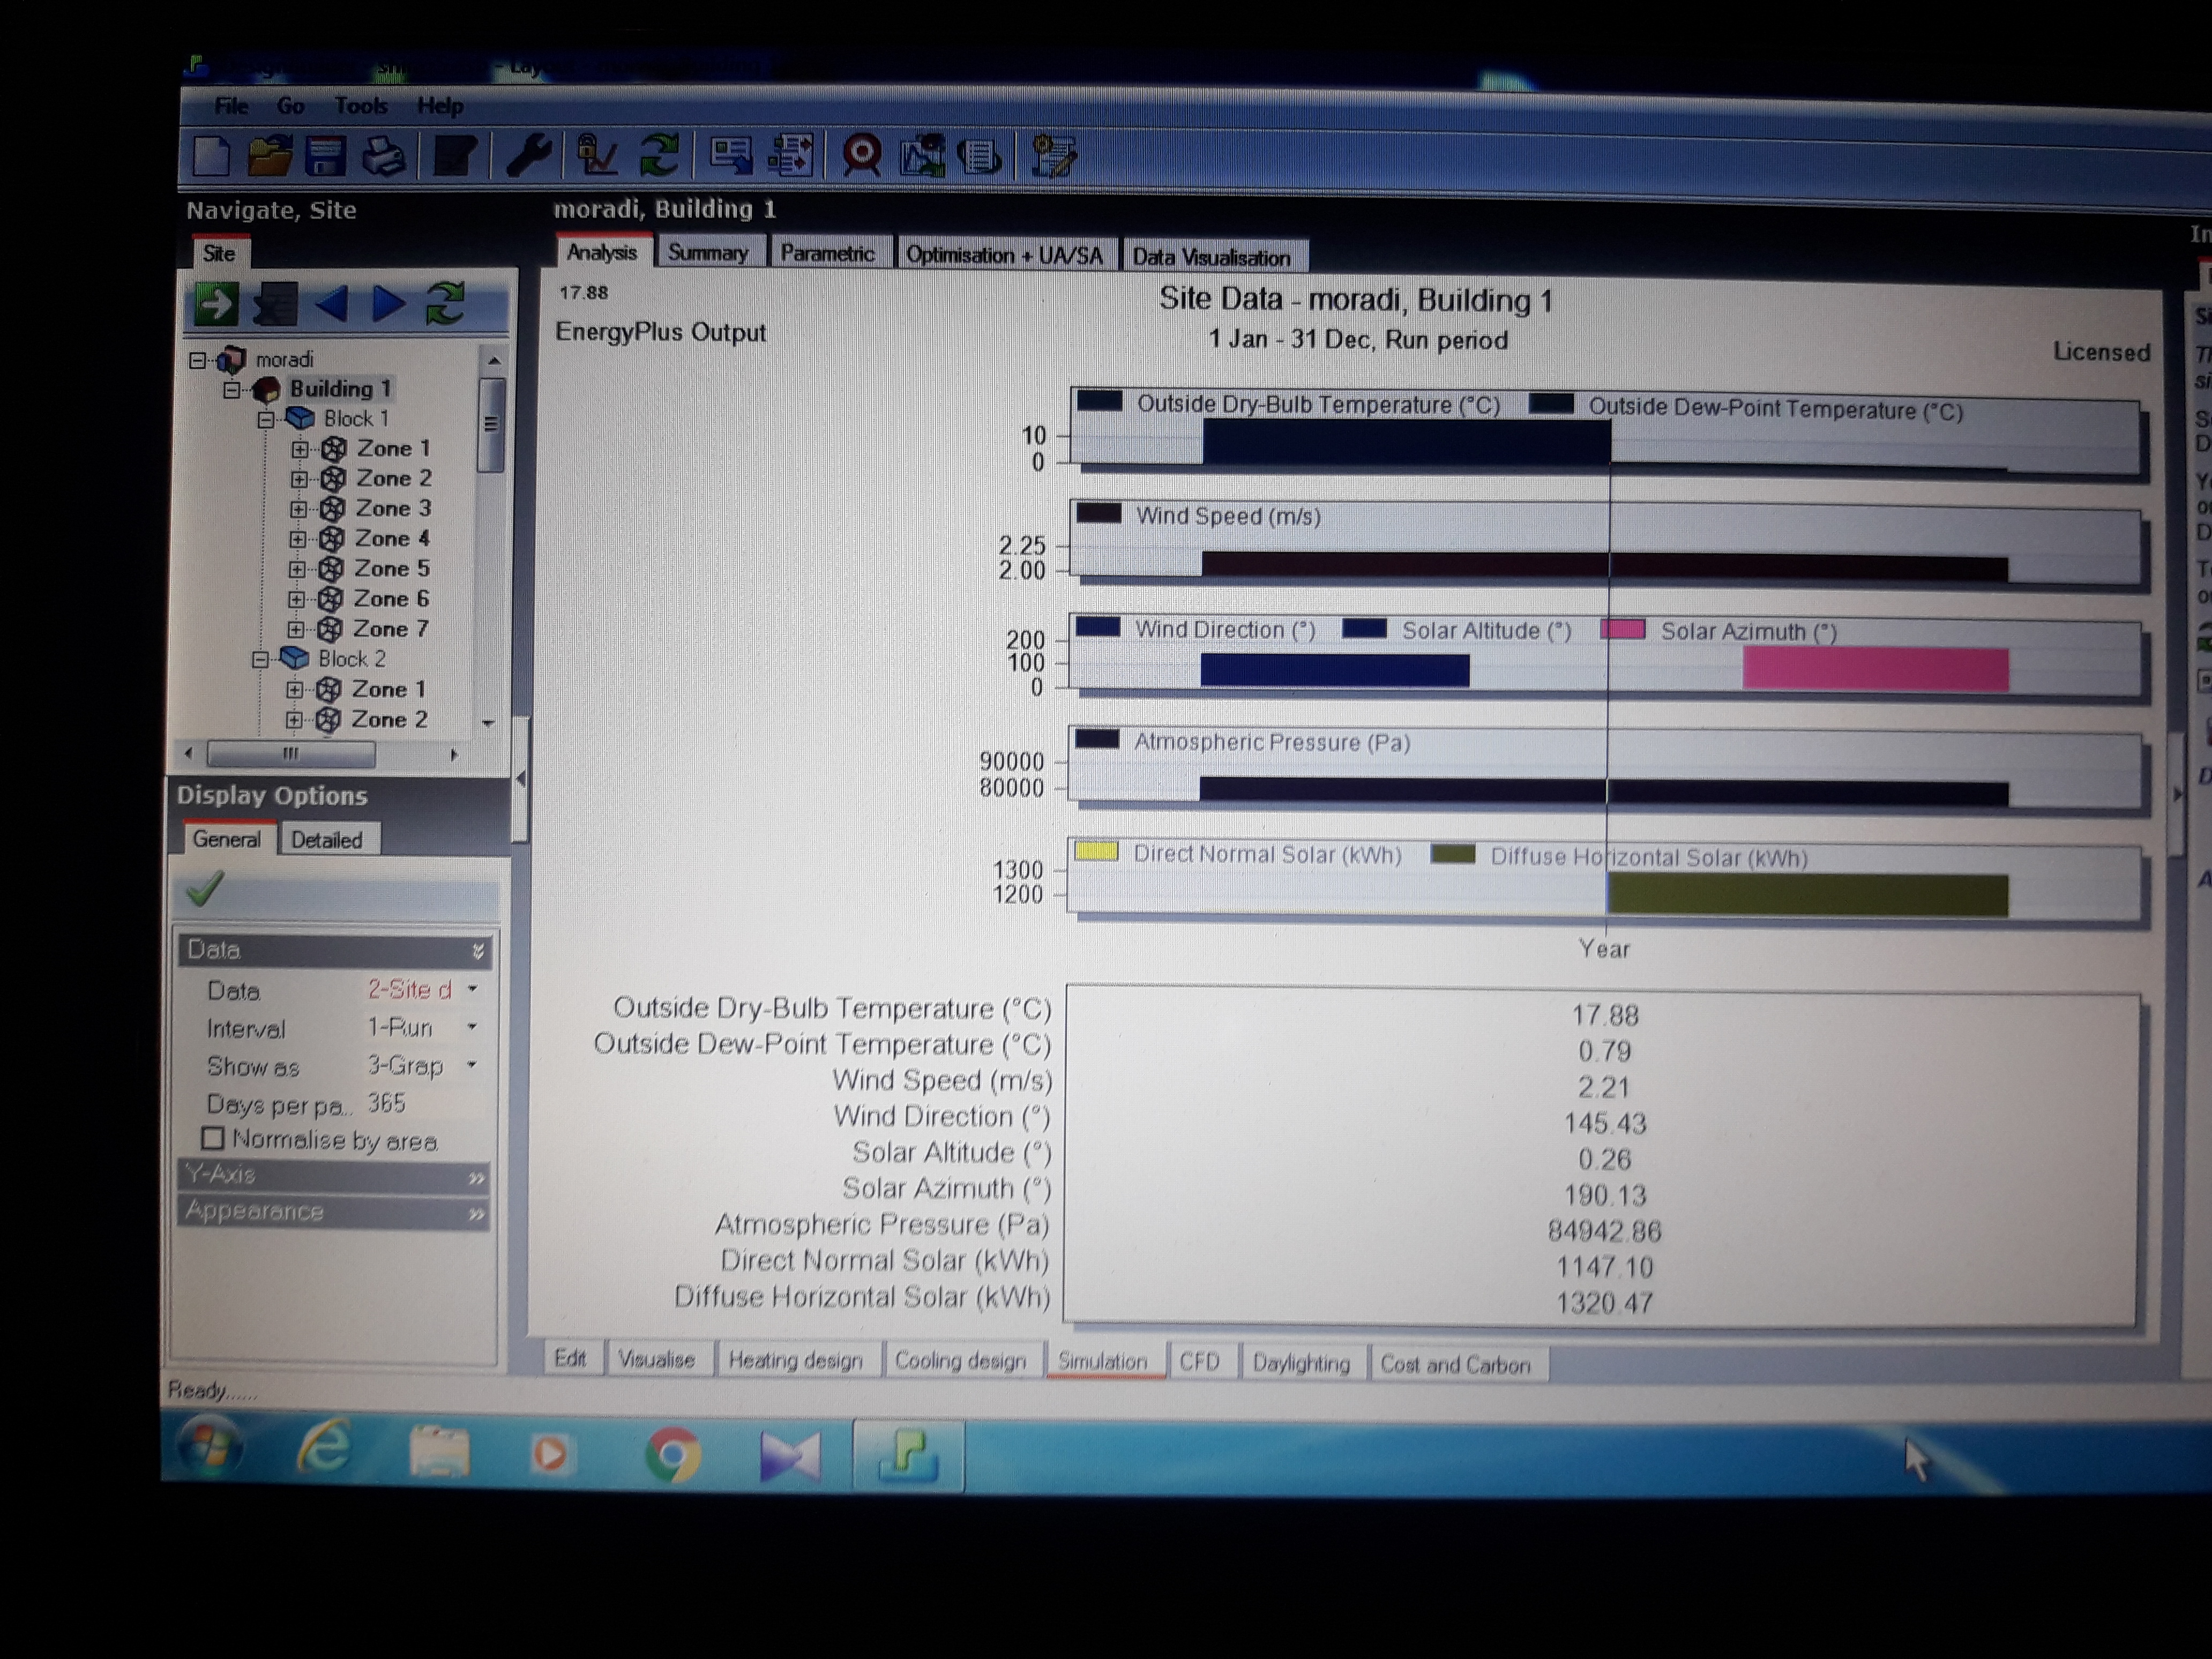Click the lock chart toolbar icon

pos(597,156)
